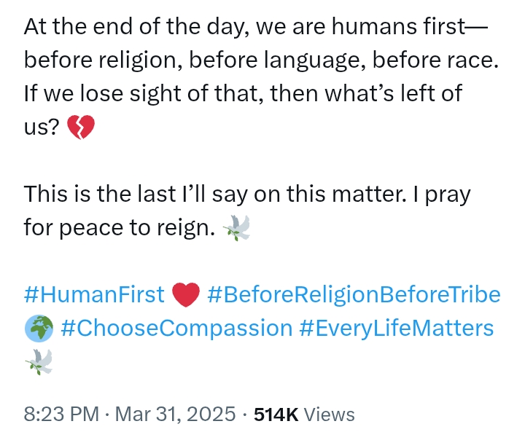Click the red heart emoji beside #HumanFirst
This screenshot has width=525, height=440.
[186, 294]
